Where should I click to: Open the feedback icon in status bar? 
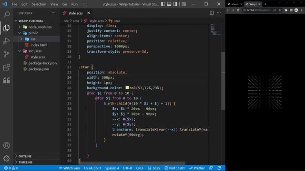(x=211, y=168)
